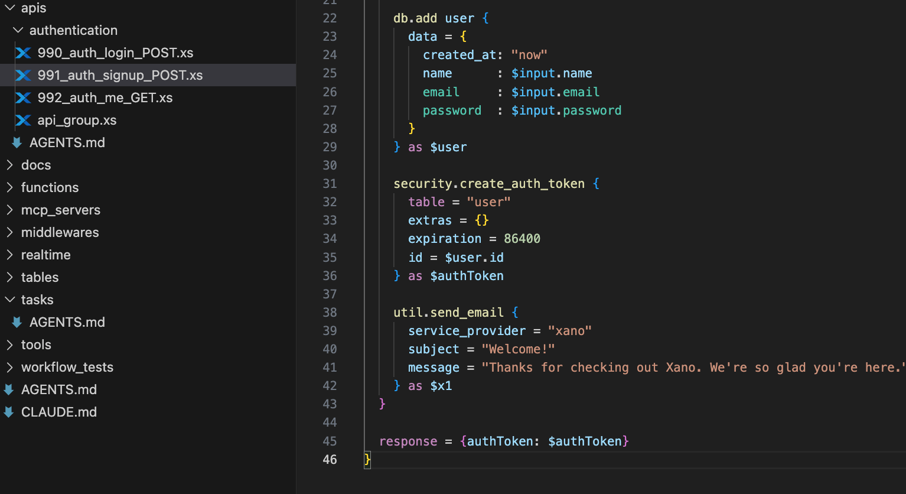Collapse the apis folder
Viewport: 906px width, 494px height.
(x=8, y=8)
